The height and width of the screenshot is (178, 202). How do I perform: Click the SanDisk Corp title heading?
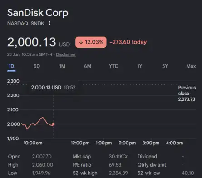[x=38, y=13]
